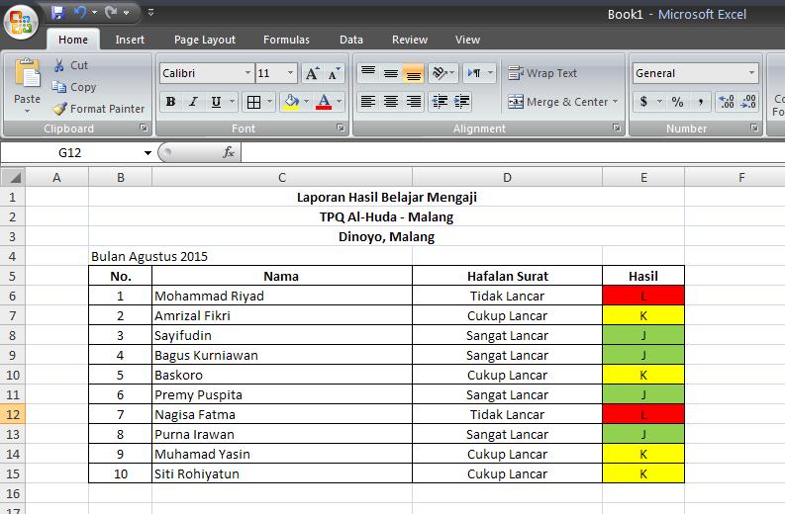The height and width of the screenshot is (514, 785).
Task: Apply Percent Style format
Action: [677, 102]
